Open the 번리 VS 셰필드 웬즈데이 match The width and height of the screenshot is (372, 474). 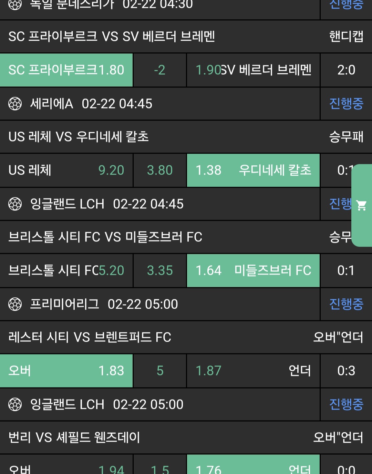click(x=74, y=437)
